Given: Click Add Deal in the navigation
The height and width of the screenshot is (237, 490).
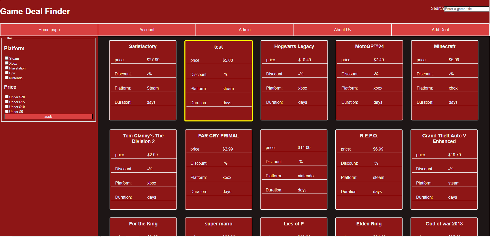Looking at the screenshot, I should [440, 30].
